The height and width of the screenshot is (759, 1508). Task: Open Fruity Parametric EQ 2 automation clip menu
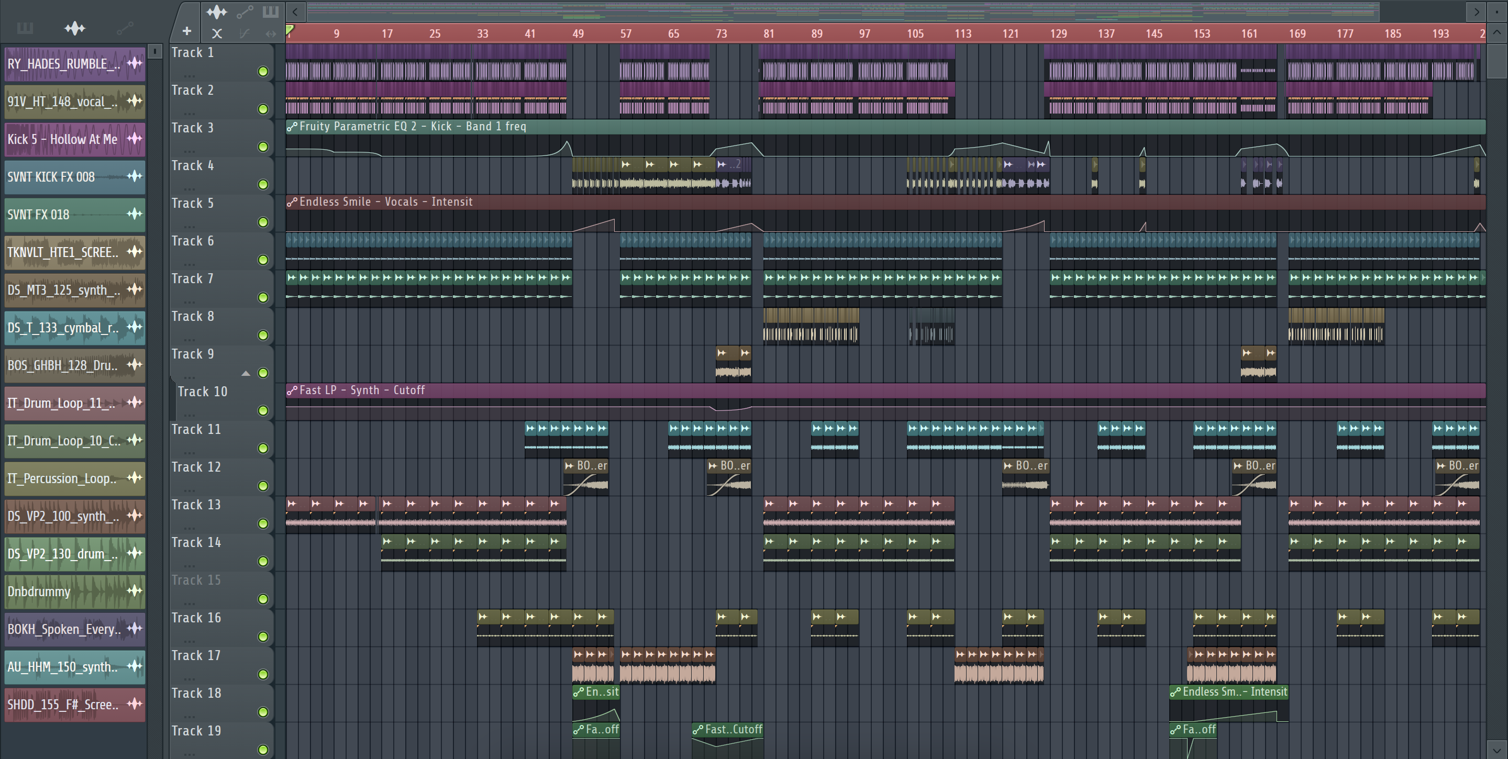click(292, 126)
